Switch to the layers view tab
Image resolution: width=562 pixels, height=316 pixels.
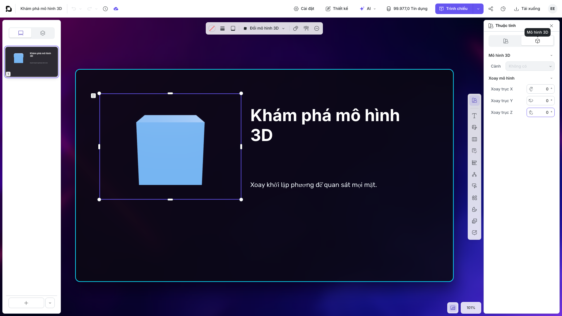click(x=43, y=33)
